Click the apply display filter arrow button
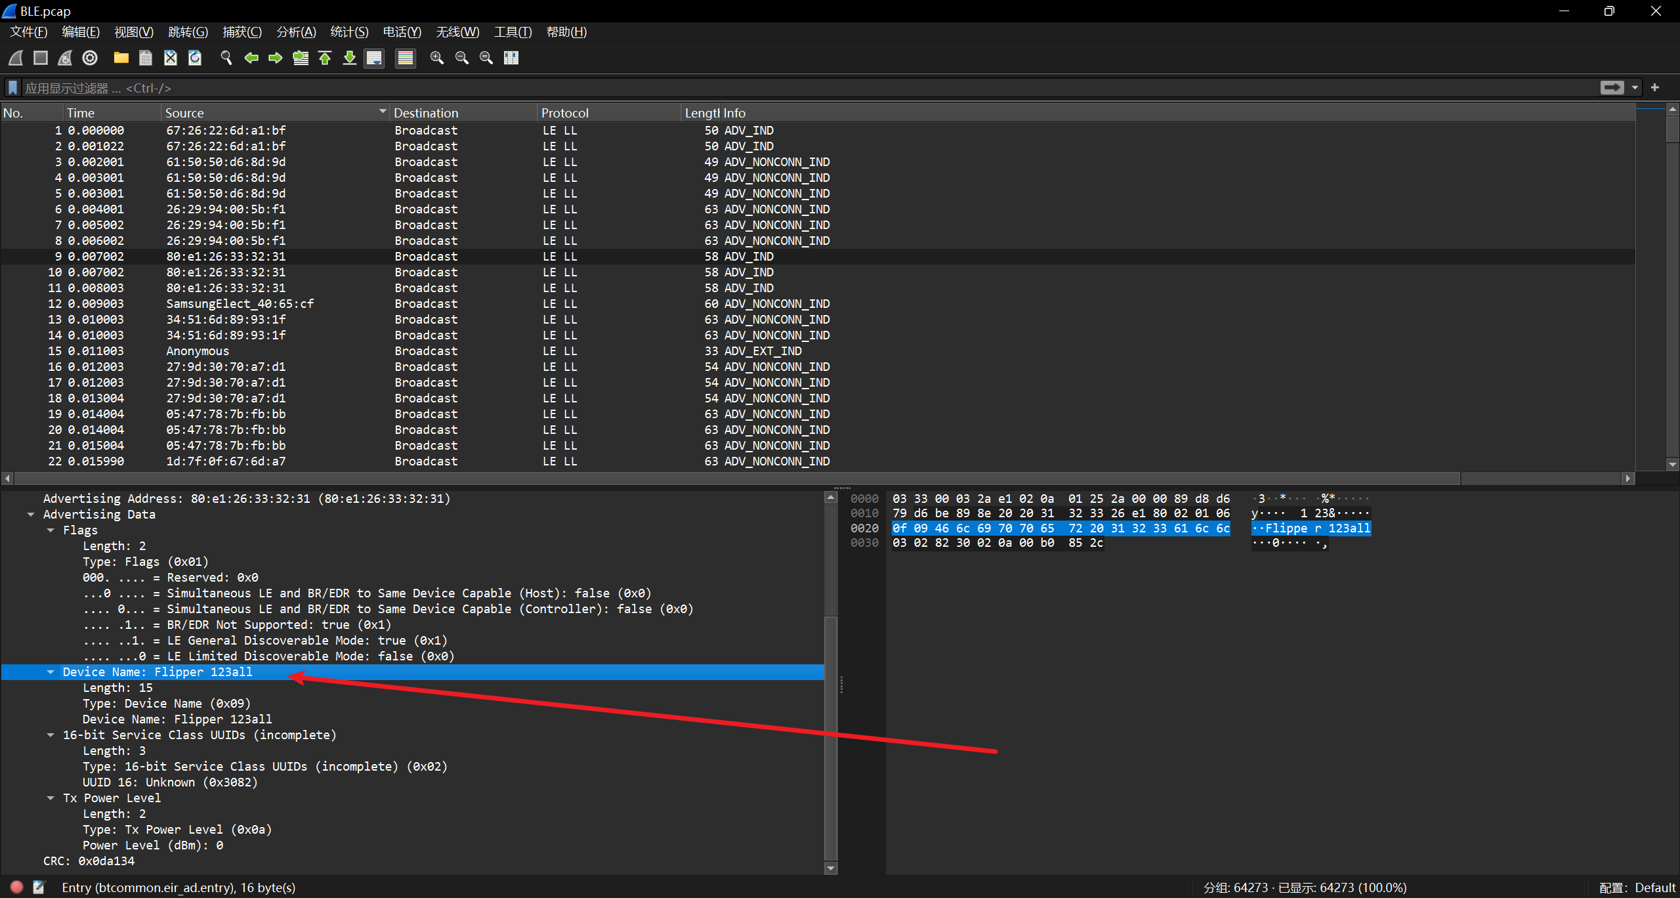 tap(1612, 87)
